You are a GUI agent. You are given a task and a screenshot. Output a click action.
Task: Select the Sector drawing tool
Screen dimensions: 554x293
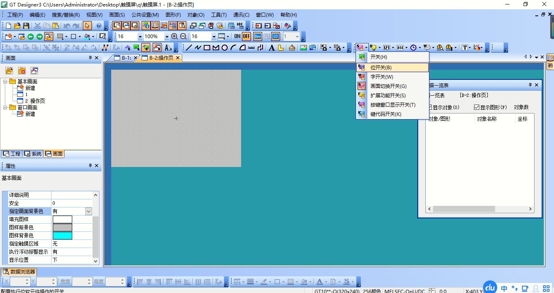(x=242, y=47)
